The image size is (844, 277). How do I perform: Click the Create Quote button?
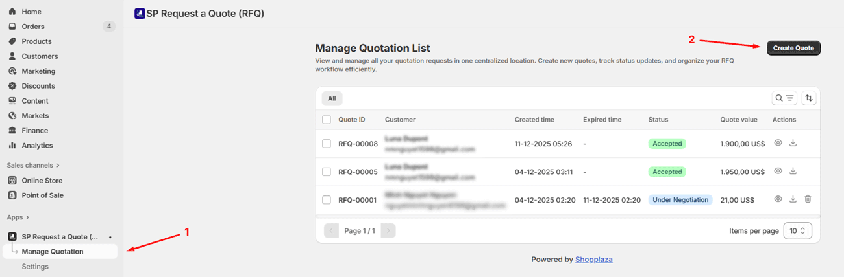point(793,48)
